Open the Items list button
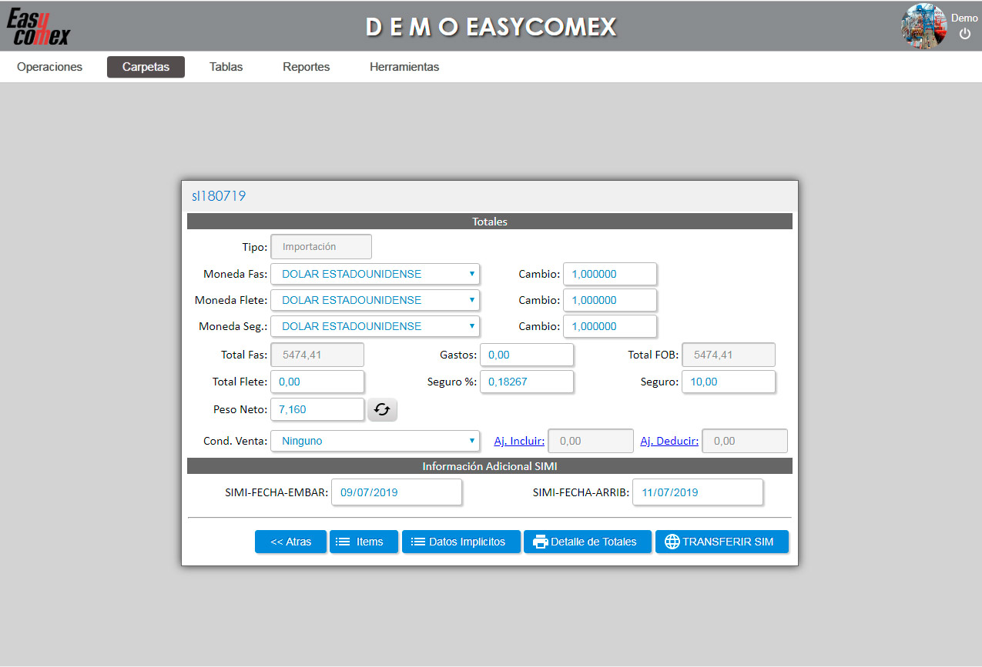 pos(364,542)
